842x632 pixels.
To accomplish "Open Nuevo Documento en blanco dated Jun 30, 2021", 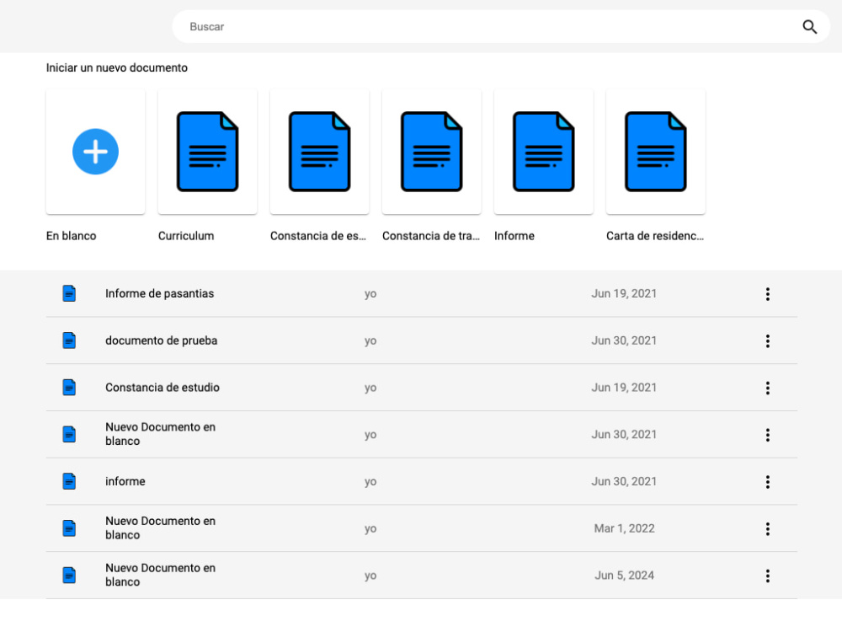I will (160, 434).
